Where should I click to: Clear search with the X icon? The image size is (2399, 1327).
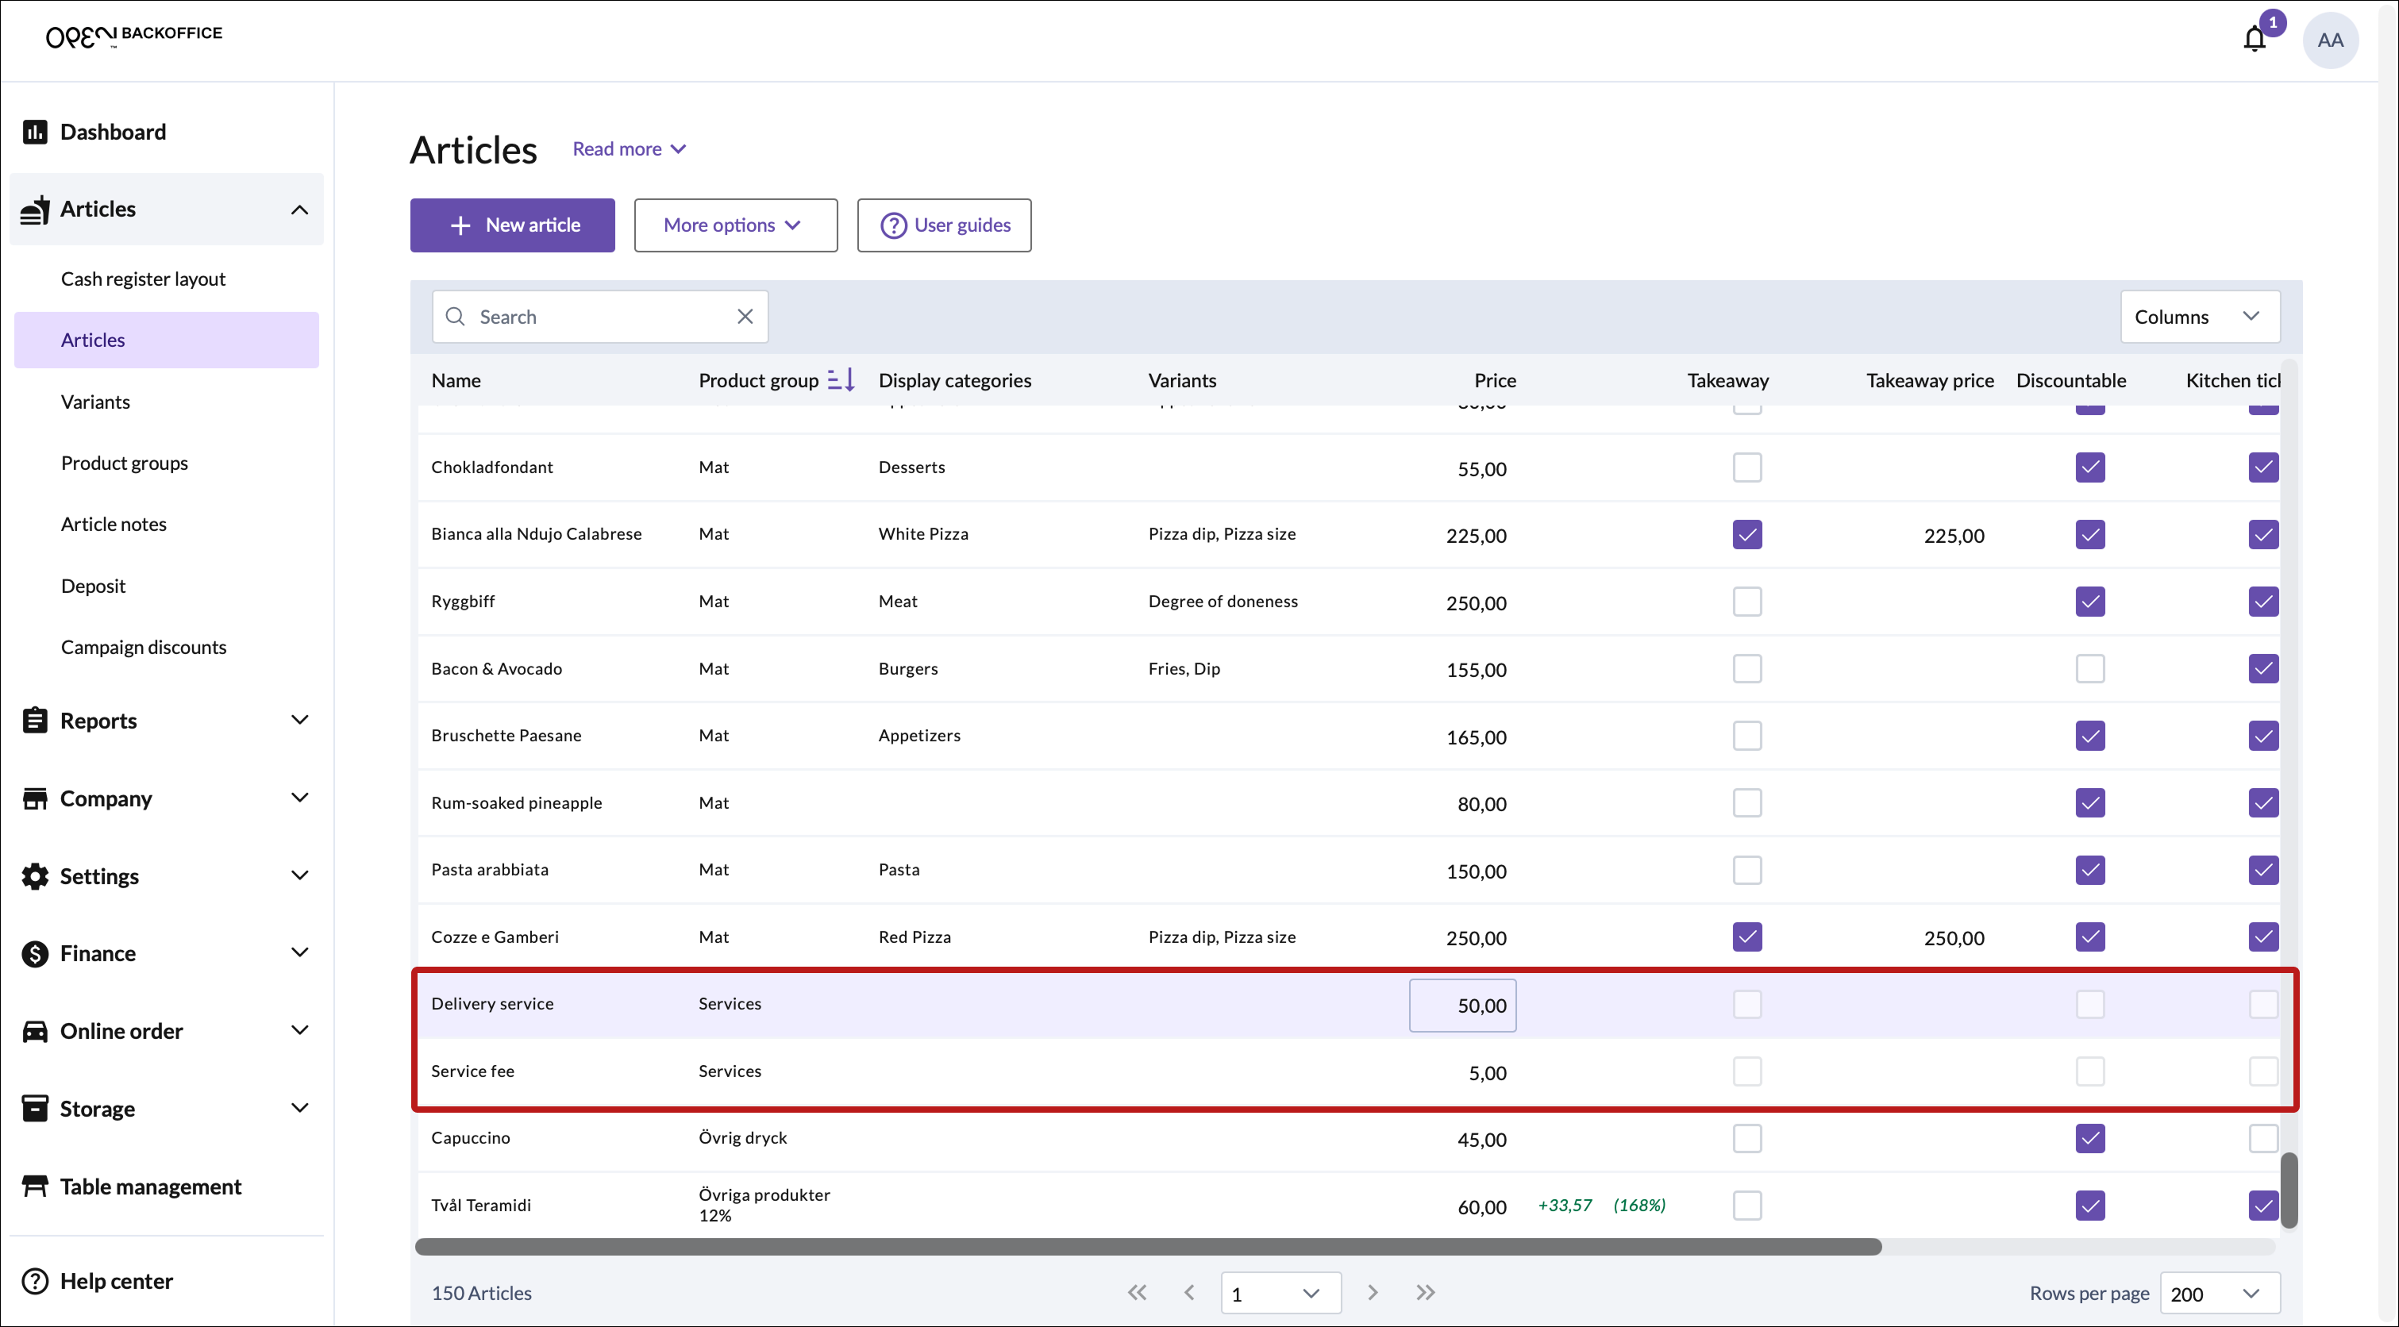(x=745, y=317)
